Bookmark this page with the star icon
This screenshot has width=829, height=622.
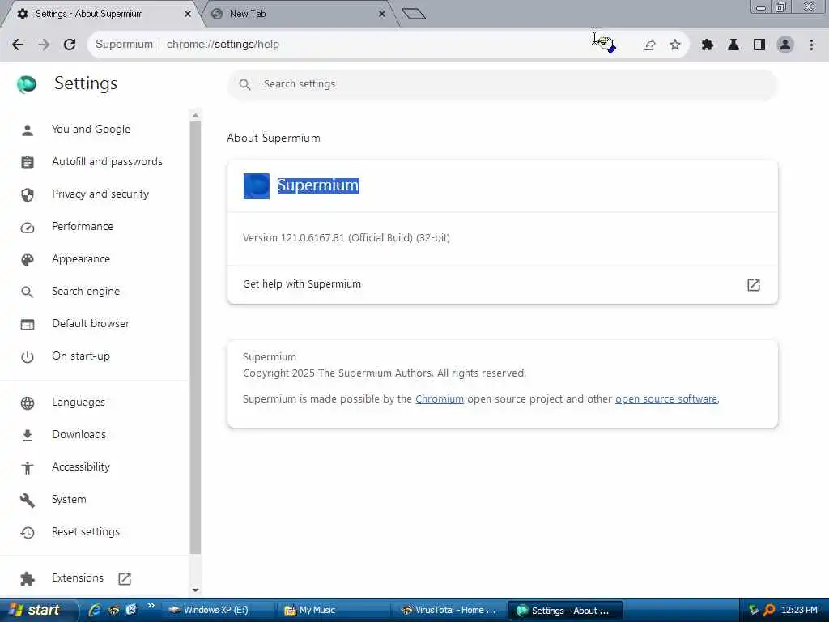point(675,45)
